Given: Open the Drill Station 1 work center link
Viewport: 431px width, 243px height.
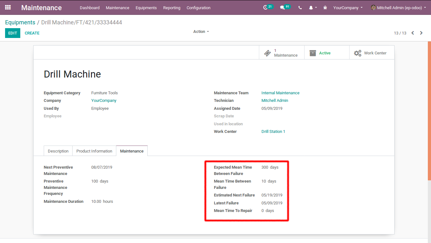Looking at the screenshot, I should pos(273,132).
